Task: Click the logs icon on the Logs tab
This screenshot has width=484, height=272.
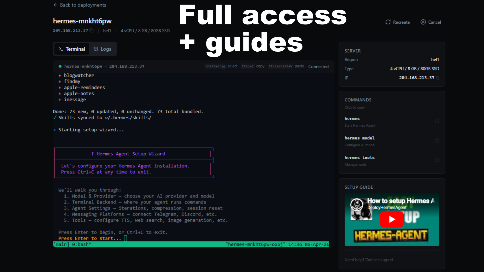Action: pyautogui.click(x=96, y=49)
